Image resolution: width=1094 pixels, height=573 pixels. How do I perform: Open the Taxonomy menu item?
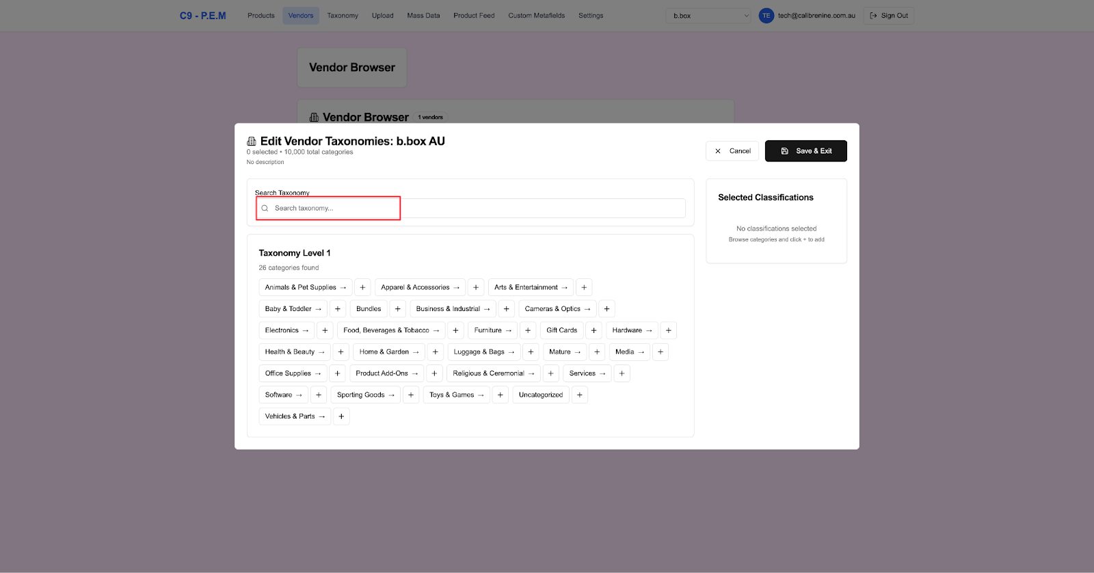[x=343, y=16]
